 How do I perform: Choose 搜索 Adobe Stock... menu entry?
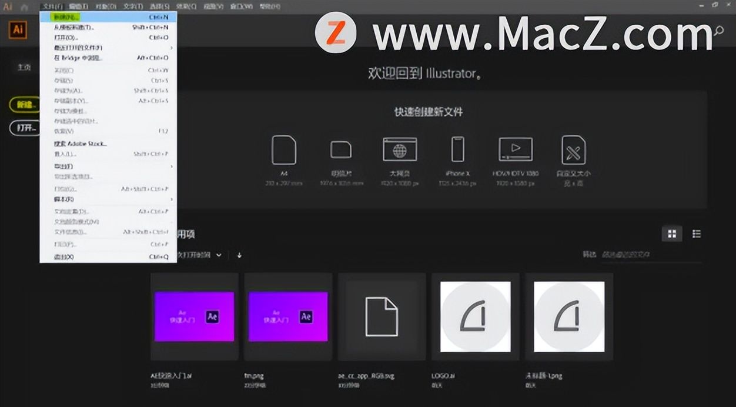(108, 144)
